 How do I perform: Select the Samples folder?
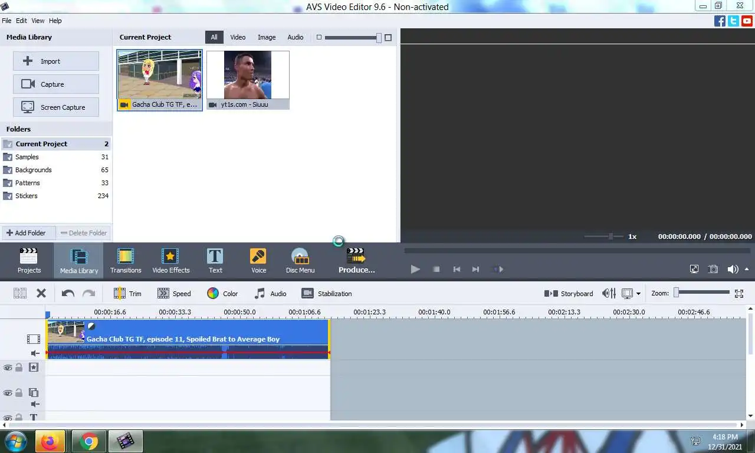[56, 157]
